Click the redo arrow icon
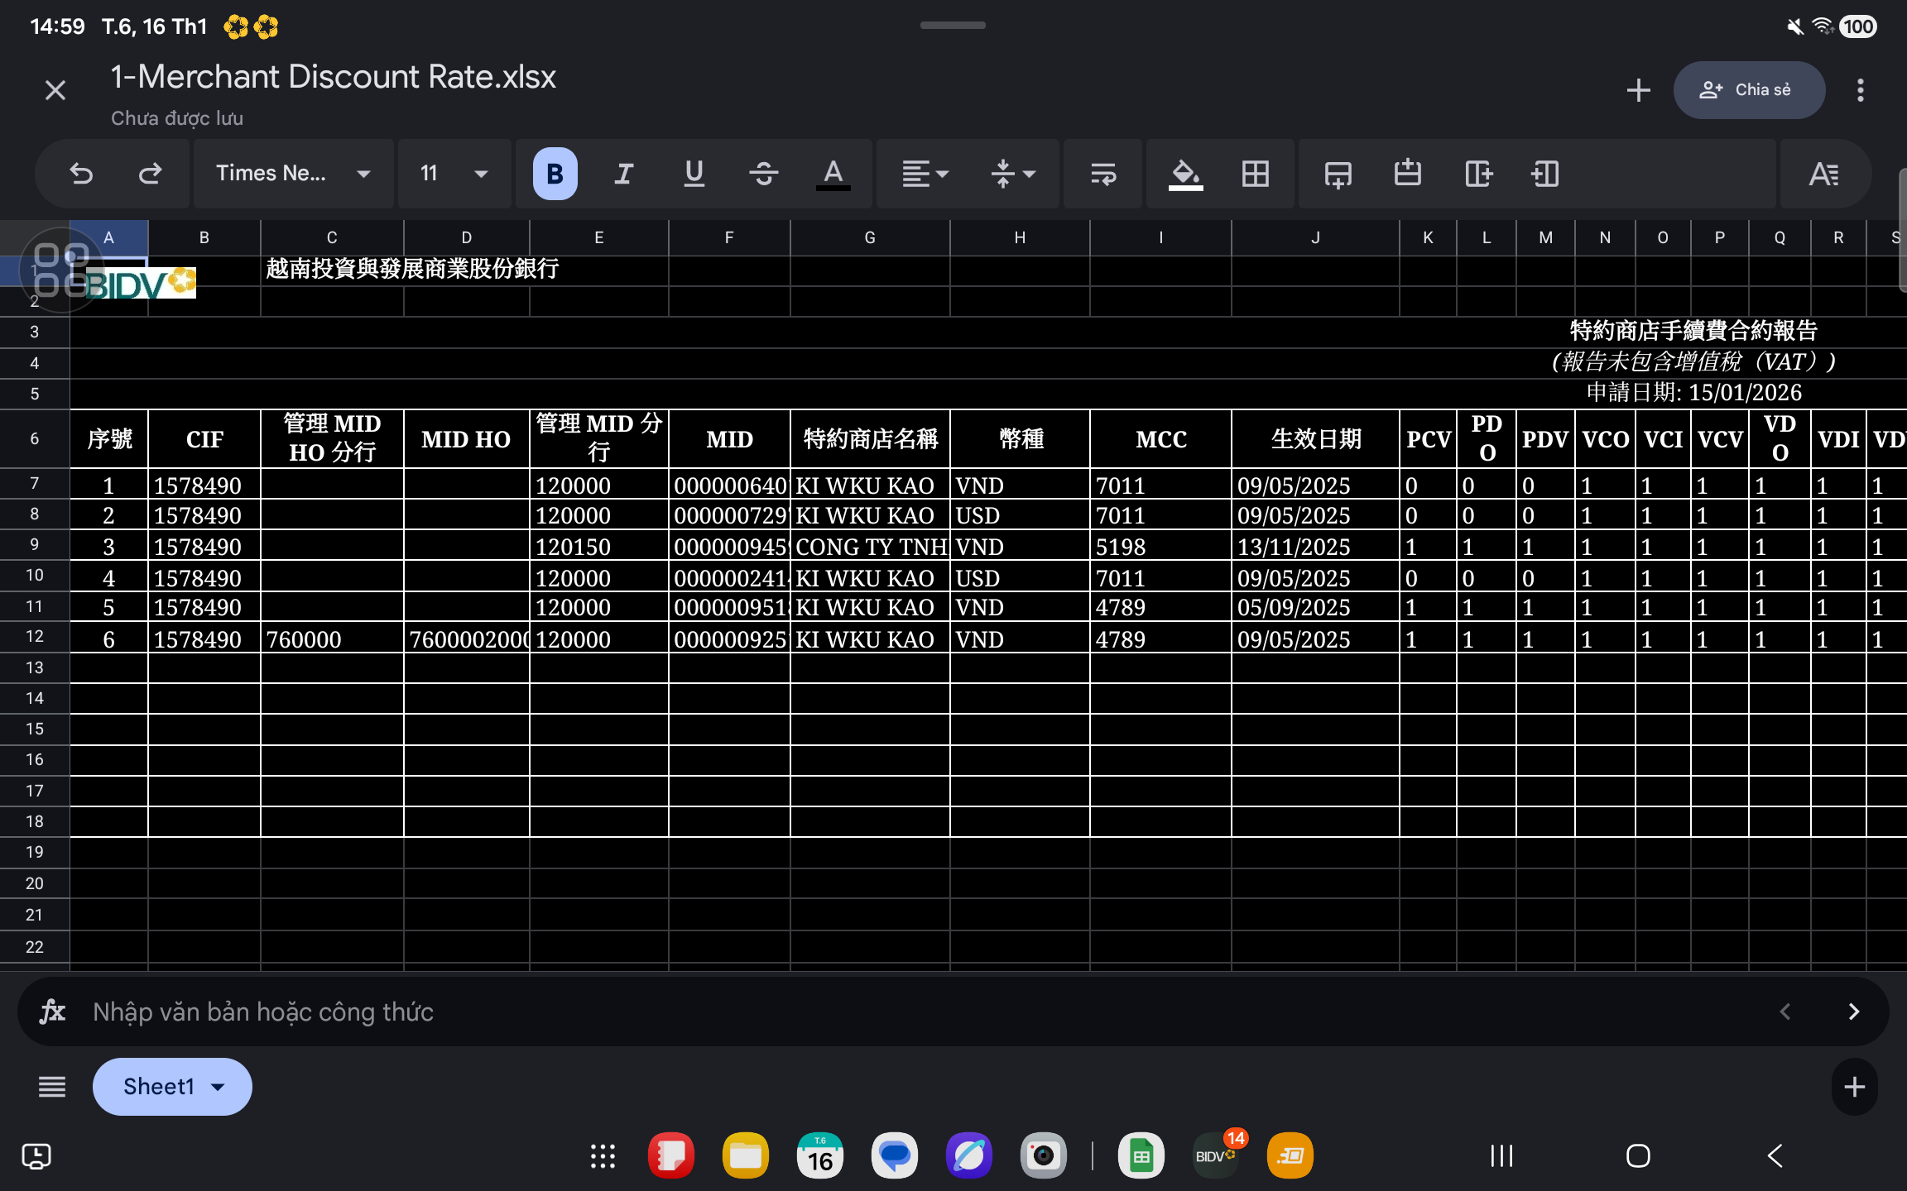 point(150,174)
